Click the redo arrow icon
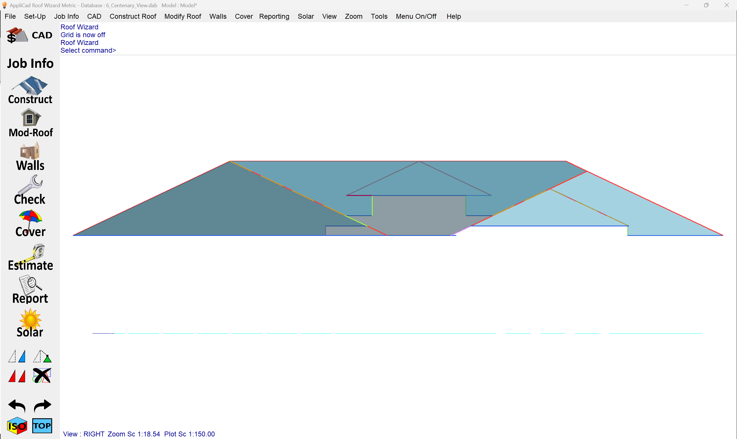Image resolution: width=737 pixels, height=439 pixels. [x=42, y=406]
